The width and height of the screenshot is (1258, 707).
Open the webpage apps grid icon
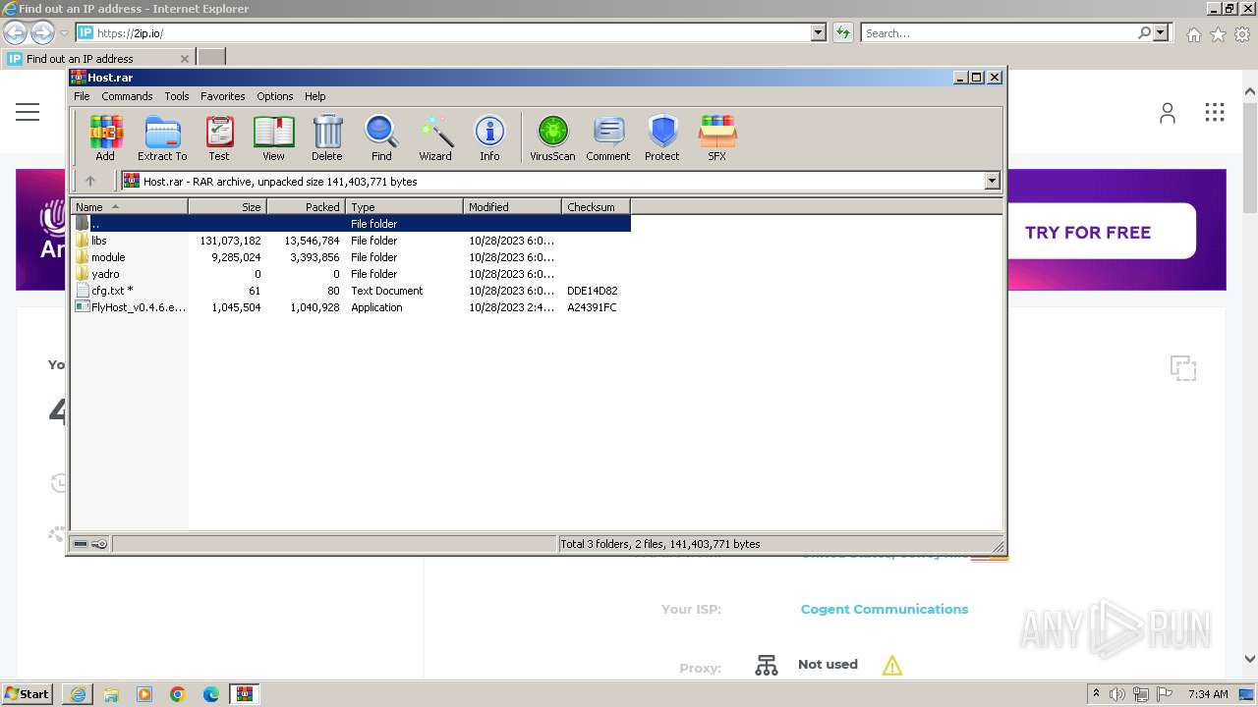click(x=1215, y=112)
